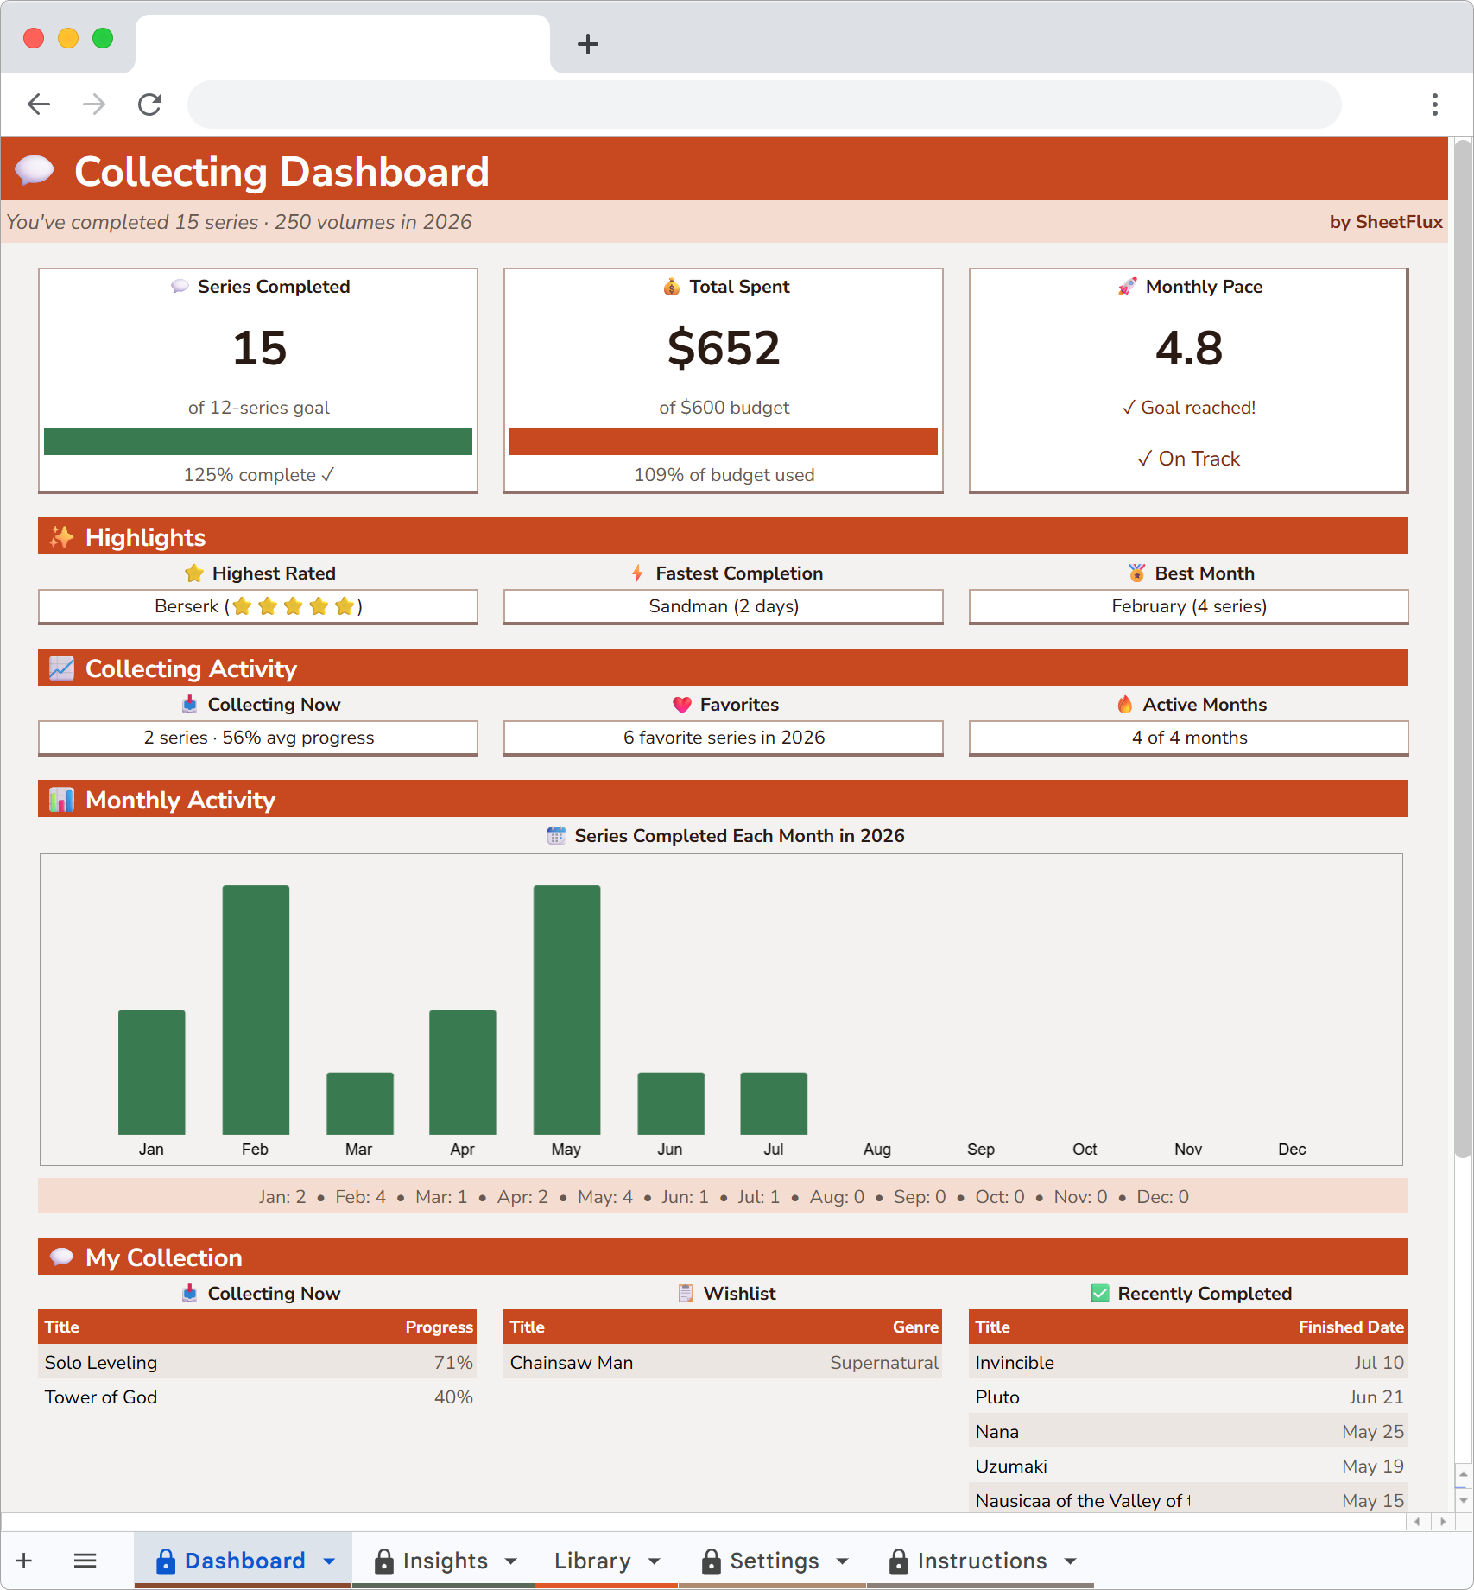The width and height of the screenshot is (1474, 1590).
Task: Click the green progress bar under the series goal
Action: (x=257, y=441)
